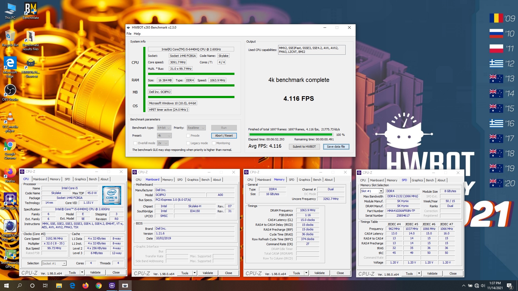Screen dimensions: 518x291
Task: Toggle the Legacy mode checkbox
Action: point(188,143)
